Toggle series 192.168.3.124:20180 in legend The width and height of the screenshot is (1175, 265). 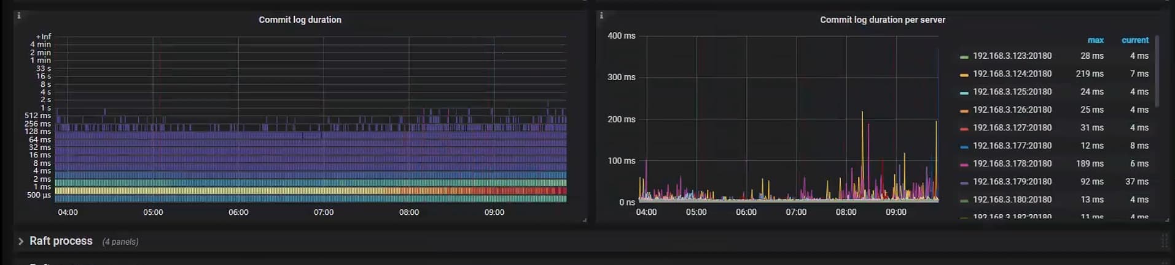point(1012,73)
